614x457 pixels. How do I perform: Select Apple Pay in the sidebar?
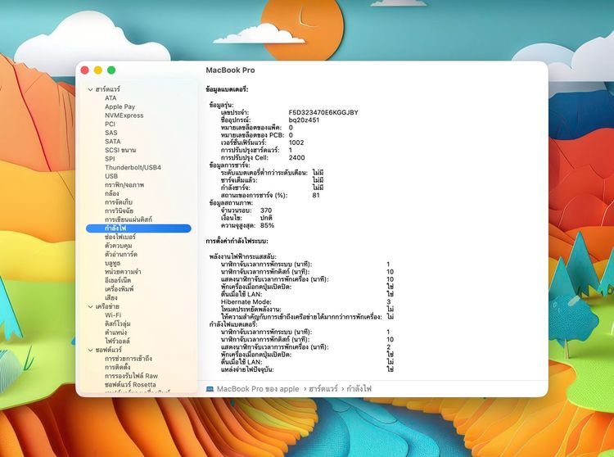coord(120,106)
